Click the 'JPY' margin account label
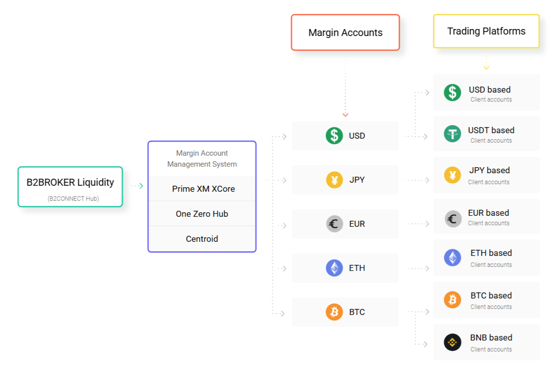 click(x=357, y=180)
